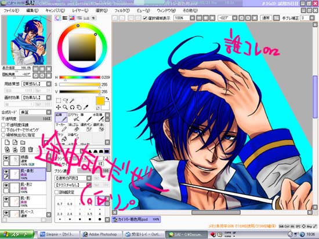Select the hand pan tool
319x239 pixels.
coord(79,107)
